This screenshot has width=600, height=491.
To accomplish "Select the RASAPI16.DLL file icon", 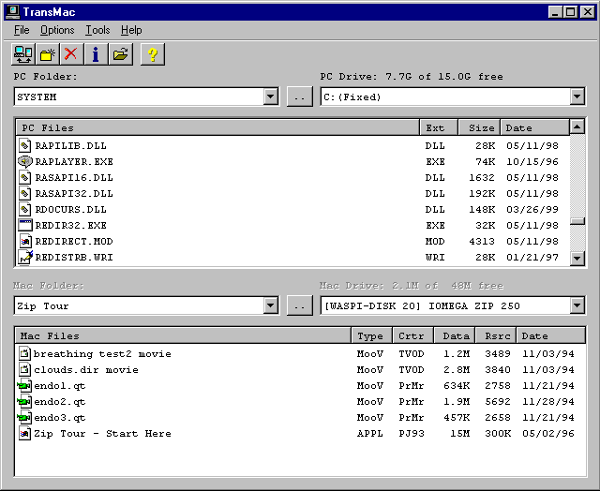I will point(25,177).
